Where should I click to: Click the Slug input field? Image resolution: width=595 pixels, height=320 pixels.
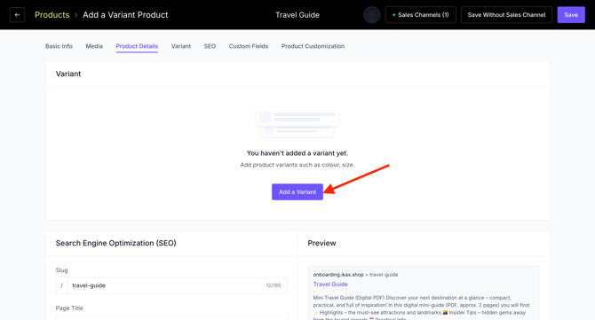(171, 285)
